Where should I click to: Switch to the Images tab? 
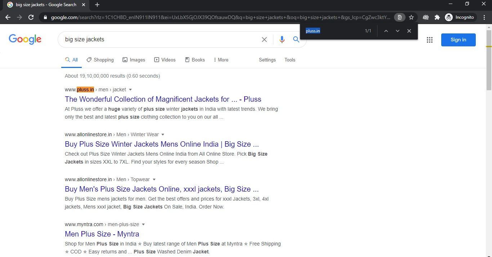[x=134, y=60]
